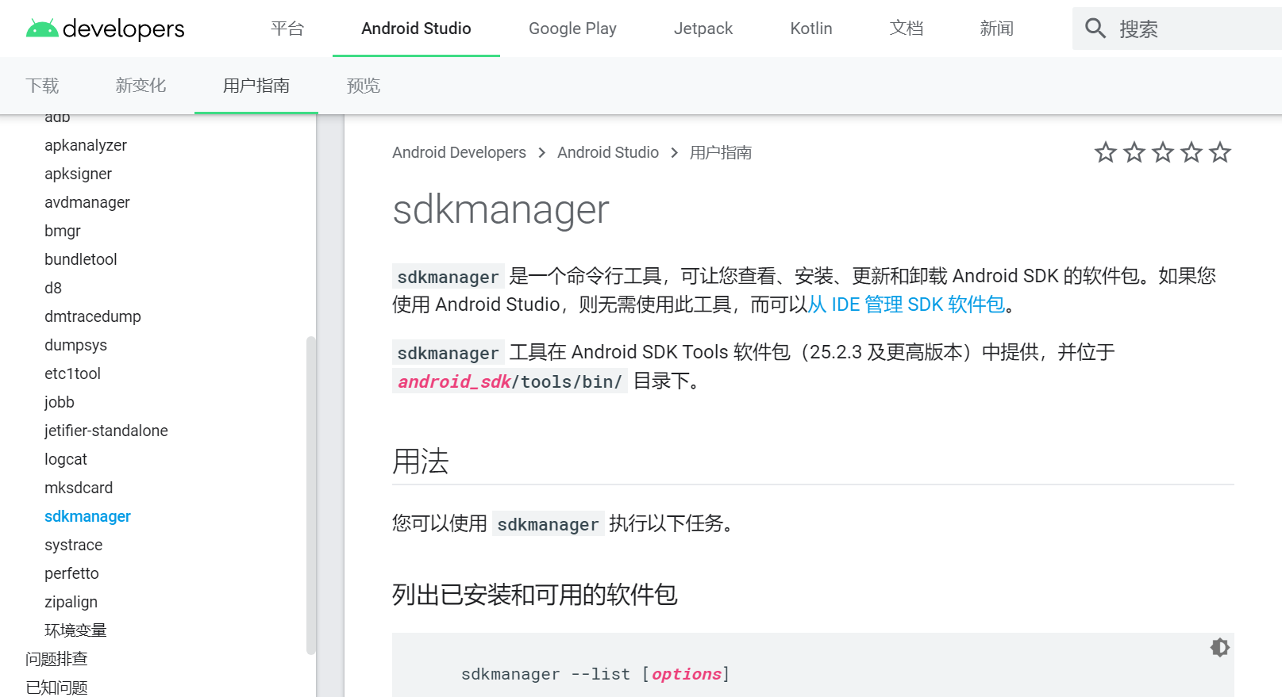
Task: Click the Android Studio breadcrumb
Action: tap(608, 152)
